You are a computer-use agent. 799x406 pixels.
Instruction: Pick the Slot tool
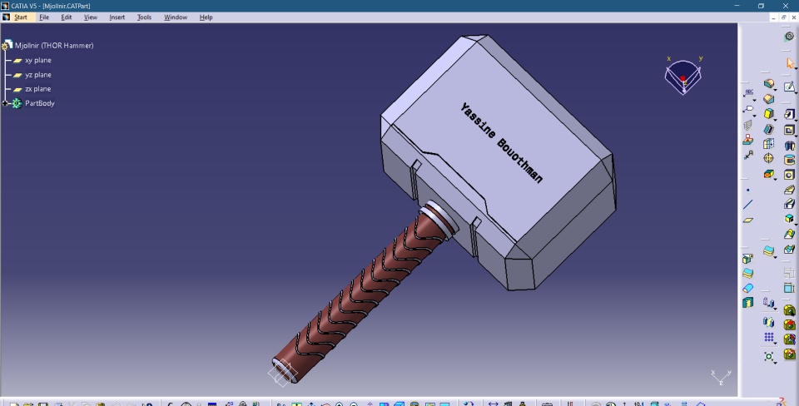789,205
